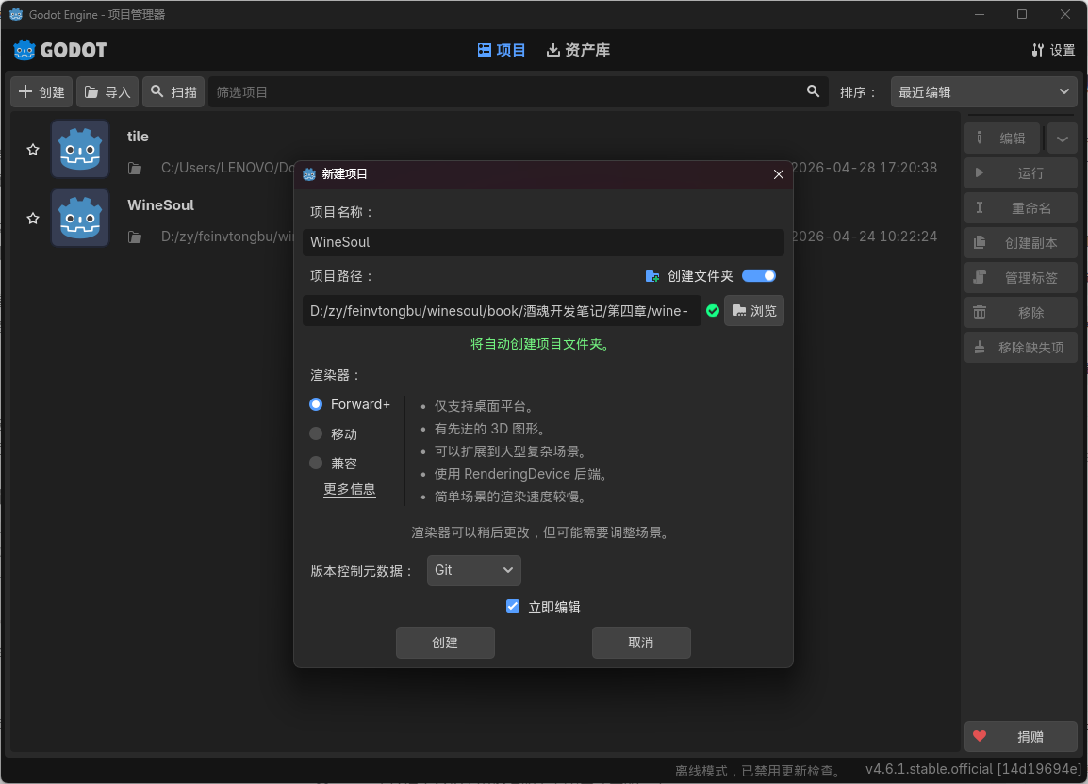Click the search magnifier in filter box
Viewport: 1088px width, 784px height.
coord(814,91)
